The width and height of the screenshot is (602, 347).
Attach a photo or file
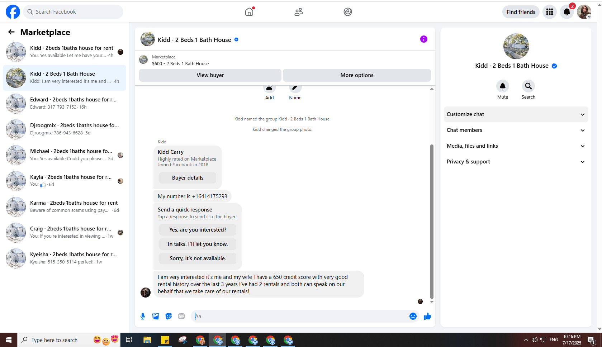[156, 316]
